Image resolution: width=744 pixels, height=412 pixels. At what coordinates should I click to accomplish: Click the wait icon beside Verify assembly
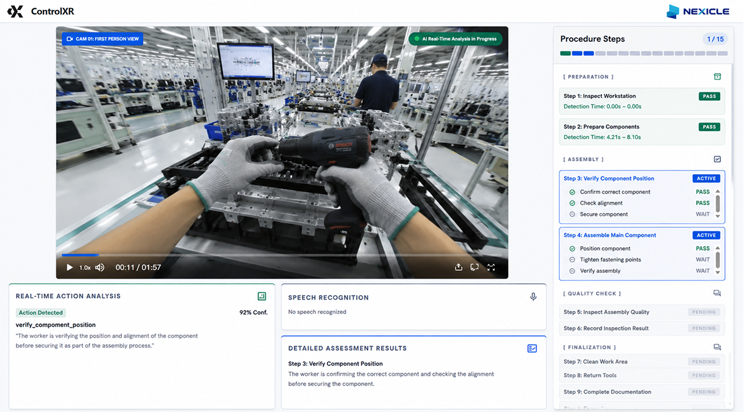[572, 271]
